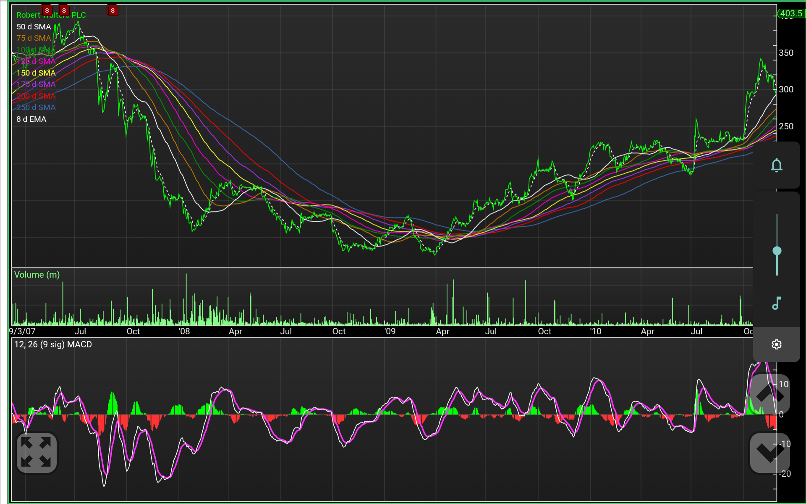Select the first red S marker
This screenshot has height=504, width=806.
47,10
